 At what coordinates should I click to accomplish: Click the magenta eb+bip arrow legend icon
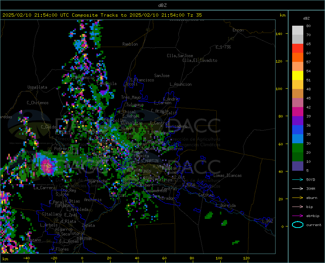point(298,216)
